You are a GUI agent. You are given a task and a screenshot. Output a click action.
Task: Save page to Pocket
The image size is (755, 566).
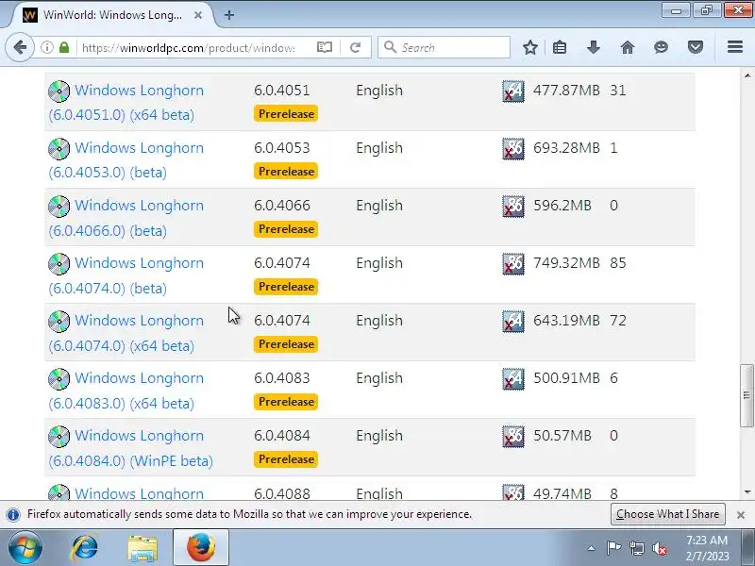tap(696, 47)
